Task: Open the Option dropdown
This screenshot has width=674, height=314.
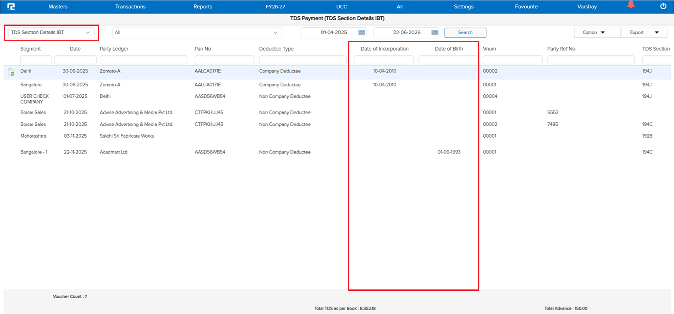Action: pyautogui.click(x=598, y=32)
